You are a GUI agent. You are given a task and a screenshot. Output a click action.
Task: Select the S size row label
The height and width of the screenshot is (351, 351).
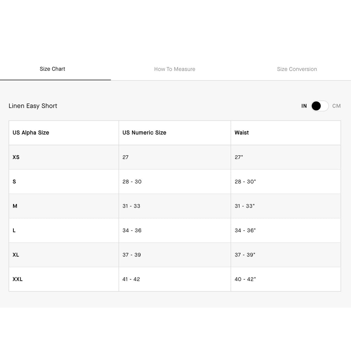(14, 182)
